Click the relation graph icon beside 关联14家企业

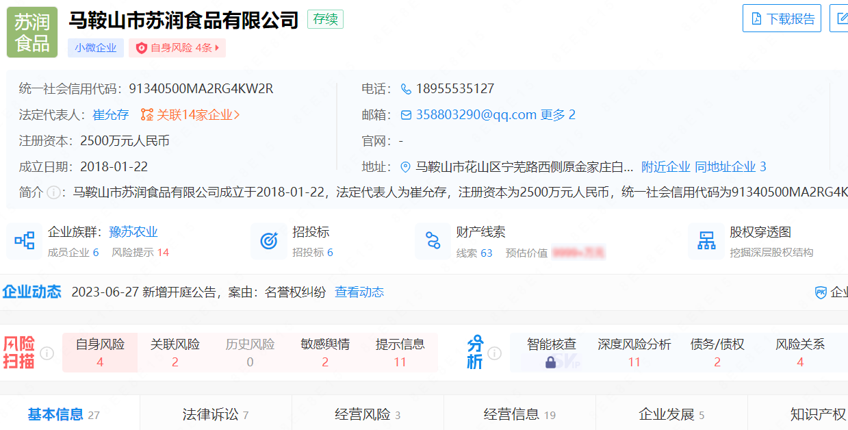pyautogui.click(x=146, y=115)
